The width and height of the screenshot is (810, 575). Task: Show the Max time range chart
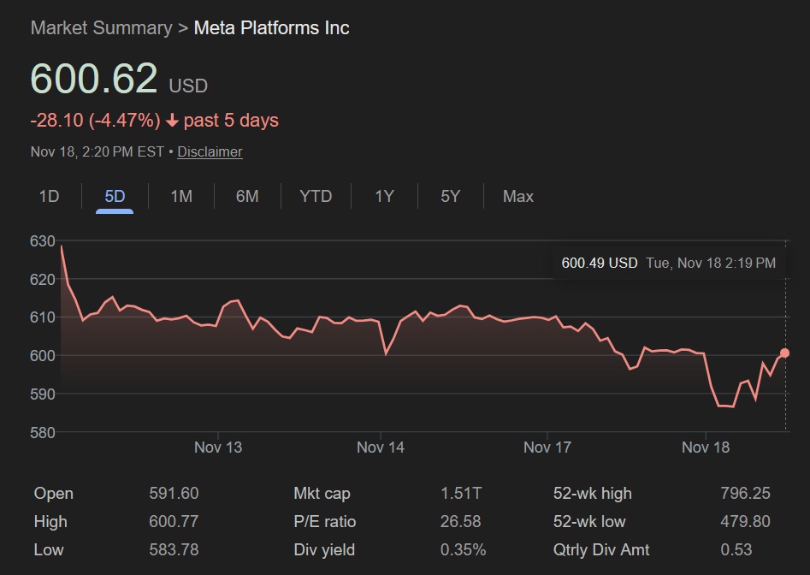click(517, 197)
